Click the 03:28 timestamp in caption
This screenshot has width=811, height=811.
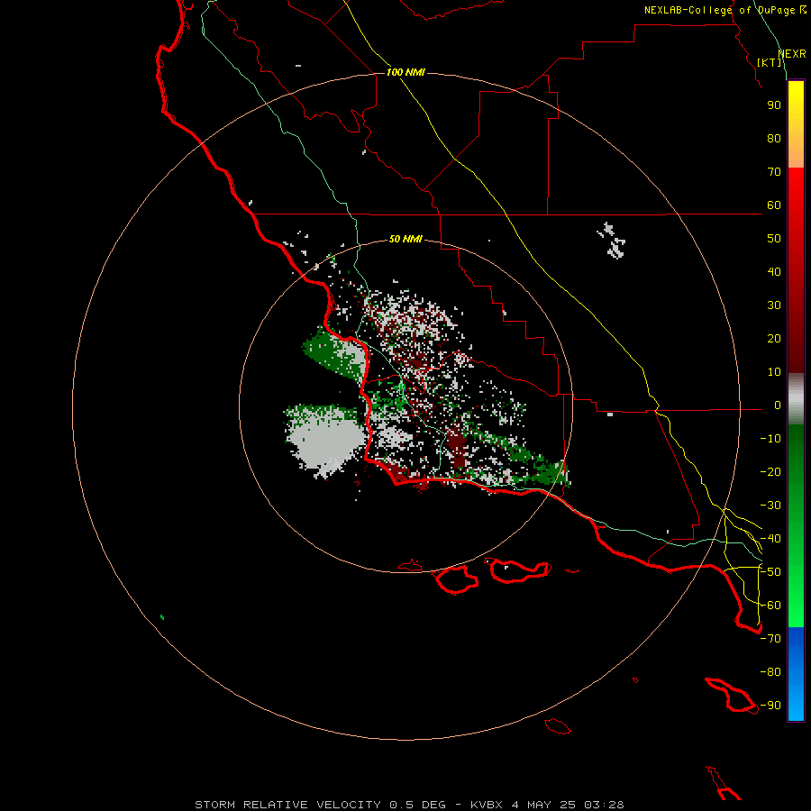pos(604,805)
